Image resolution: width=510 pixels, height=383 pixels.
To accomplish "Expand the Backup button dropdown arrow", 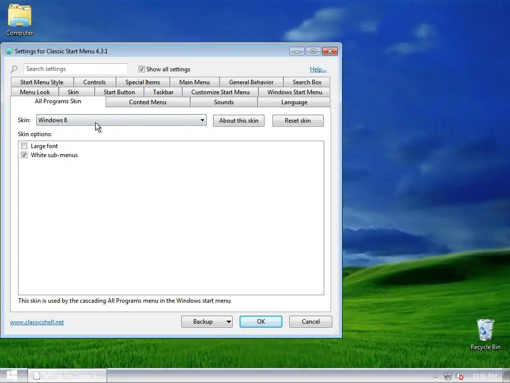I will click(x=229, y=322).
